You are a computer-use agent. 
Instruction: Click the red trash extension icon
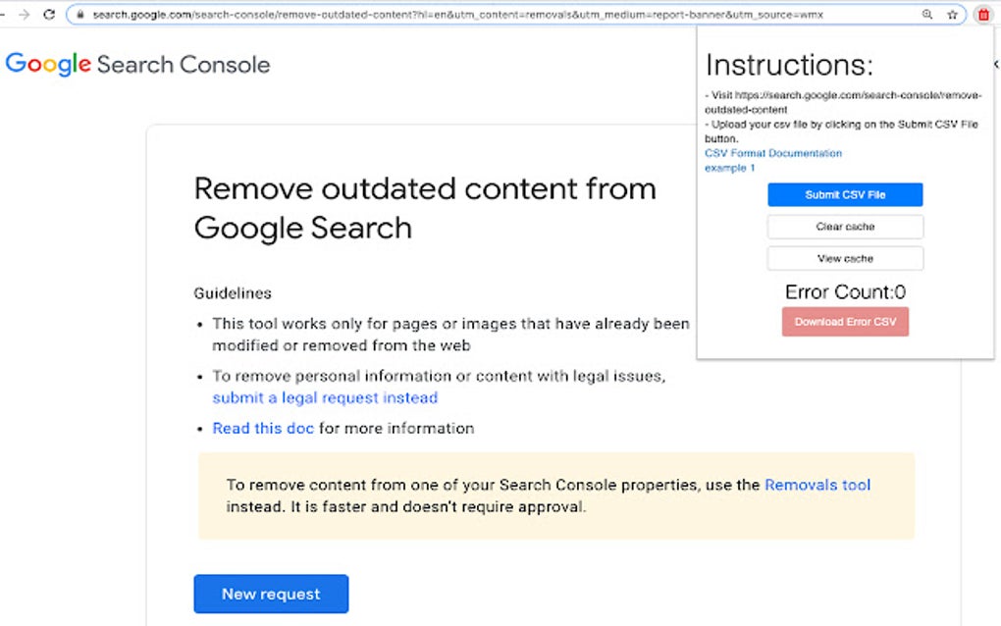(983, 15)
